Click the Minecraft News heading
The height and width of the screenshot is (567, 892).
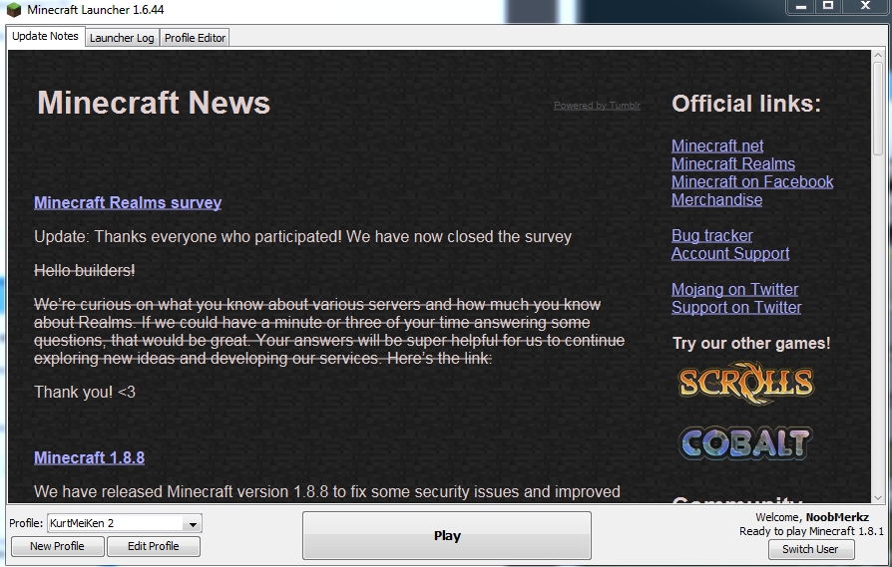[154, 103]
